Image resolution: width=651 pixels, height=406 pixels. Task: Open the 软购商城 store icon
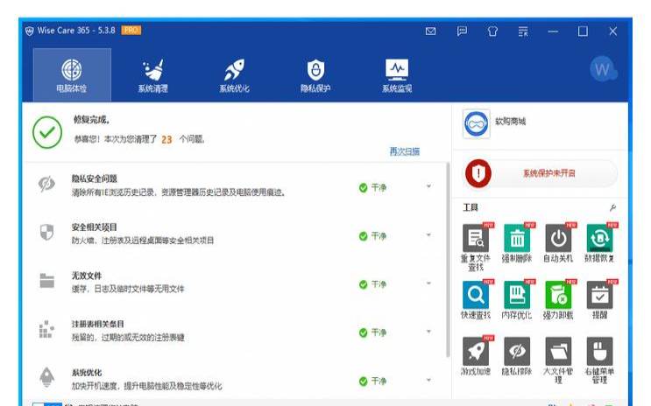477,123
